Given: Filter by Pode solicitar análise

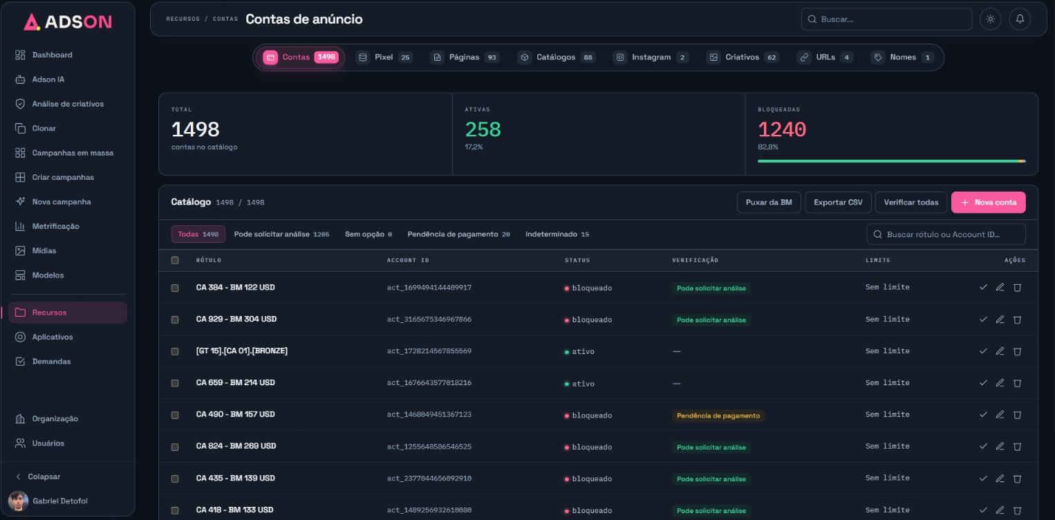Looking at the screenshot, I should tap(281, 234).
